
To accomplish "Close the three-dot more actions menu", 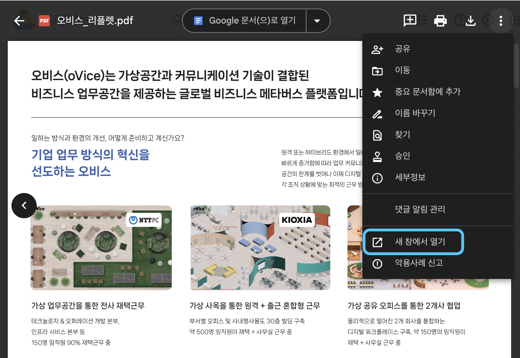I will [501, 21].
